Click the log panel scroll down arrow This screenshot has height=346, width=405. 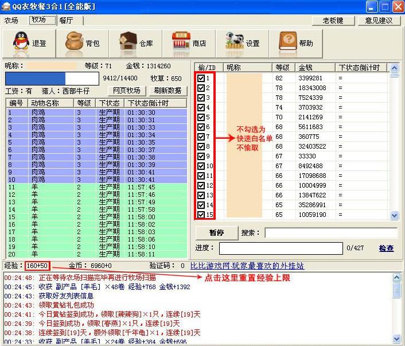coord(397,339)
